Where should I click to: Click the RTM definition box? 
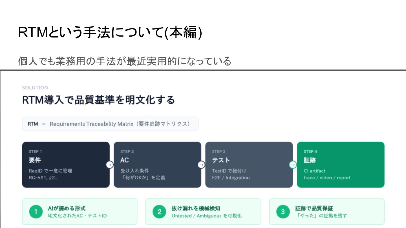pyautogui.click(x=110, y=124)
